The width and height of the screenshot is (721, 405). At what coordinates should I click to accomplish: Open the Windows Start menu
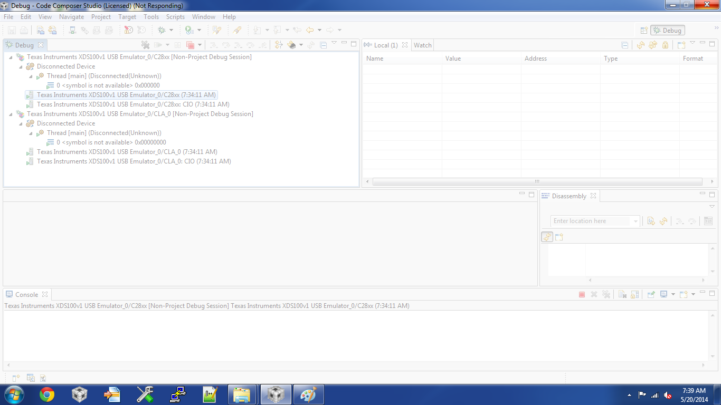pyautogui.click(x=14, y=394)
